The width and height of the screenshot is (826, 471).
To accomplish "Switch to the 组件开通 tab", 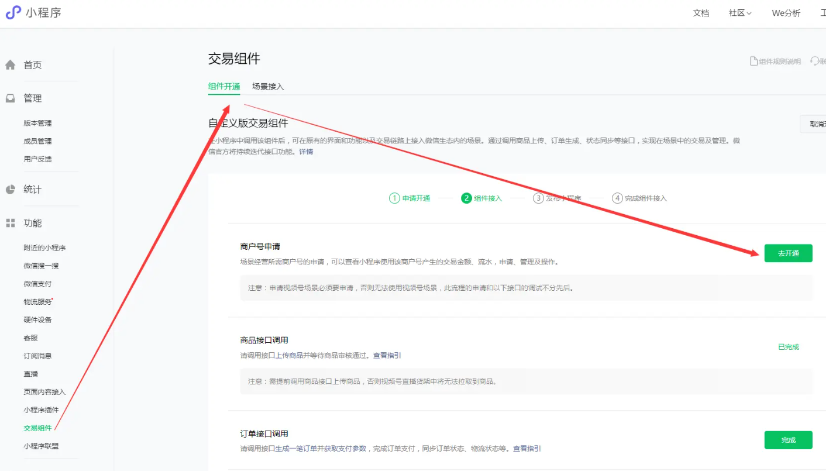I will click(224, 87).
